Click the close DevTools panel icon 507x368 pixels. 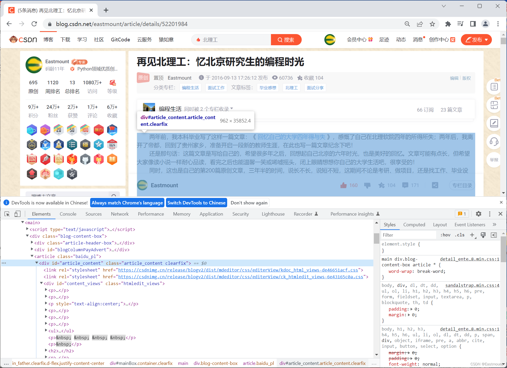[x=500, y=214]
